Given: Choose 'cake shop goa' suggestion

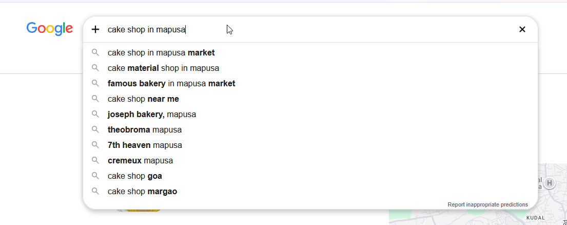Looking at the screenshot, I should [x=310, y=176].
